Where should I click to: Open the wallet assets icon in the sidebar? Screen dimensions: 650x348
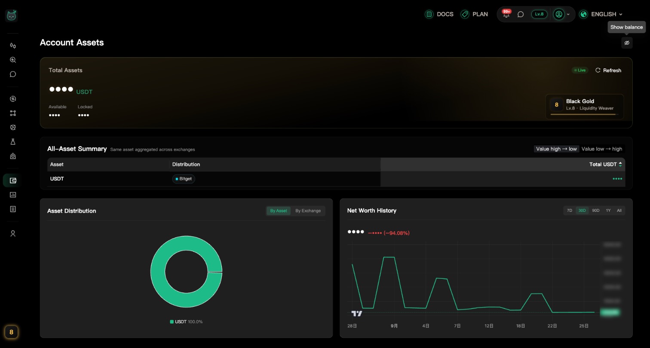[x=13, y=180]
